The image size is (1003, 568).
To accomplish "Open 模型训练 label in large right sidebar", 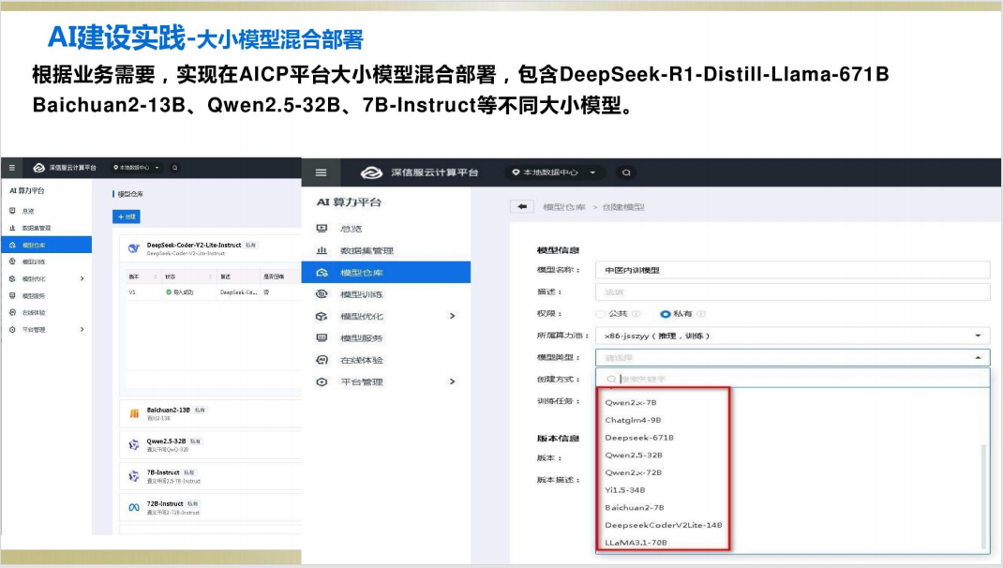I will coord(362,294).
